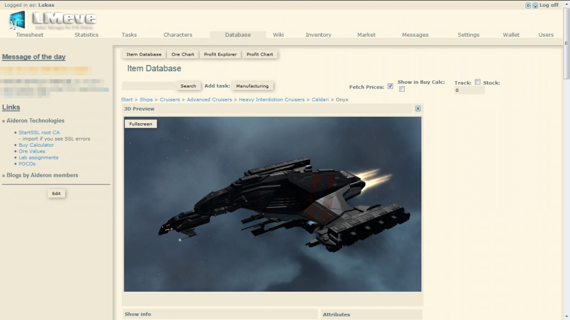
Task: Open the Settings tab
Action: [468, 35]
